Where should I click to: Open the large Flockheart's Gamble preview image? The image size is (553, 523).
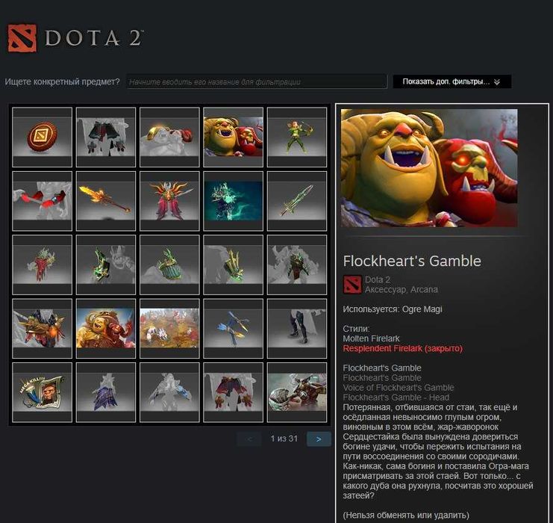tap(429, 168)
